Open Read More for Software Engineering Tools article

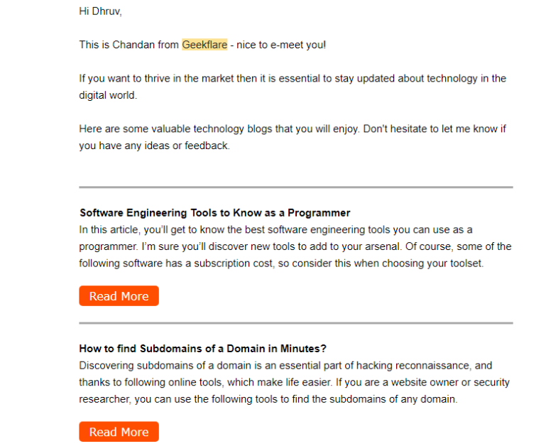coord(119,296)
